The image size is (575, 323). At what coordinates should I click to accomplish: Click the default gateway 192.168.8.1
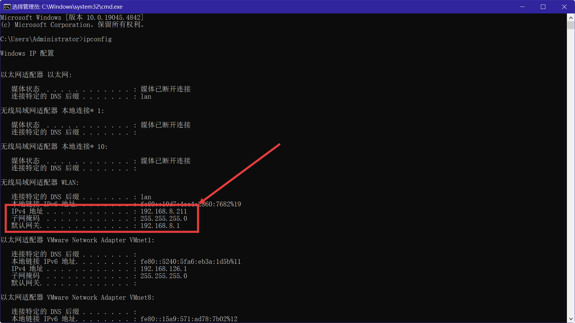160,226
